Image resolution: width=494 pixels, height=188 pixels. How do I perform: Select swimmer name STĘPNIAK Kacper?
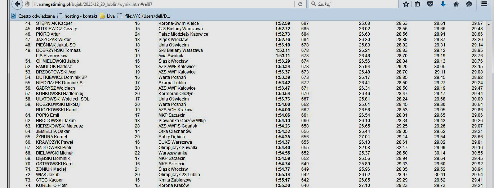coord(54,23)
